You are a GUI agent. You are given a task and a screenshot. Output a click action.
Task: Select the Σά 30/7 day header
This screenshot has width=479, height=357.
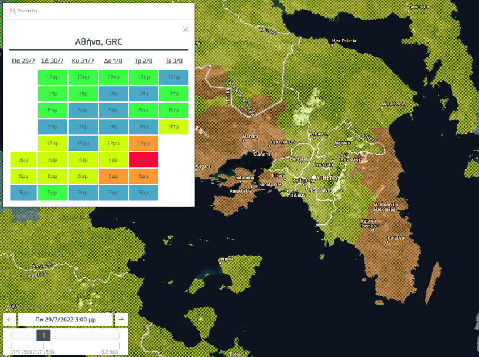point(53,61)
